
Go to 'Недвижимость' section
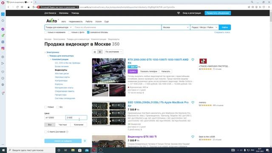[x=76, y=22]
